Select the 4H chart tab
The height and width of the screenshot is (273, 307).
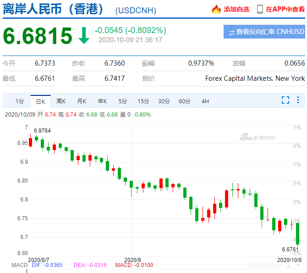coord(205,101)
